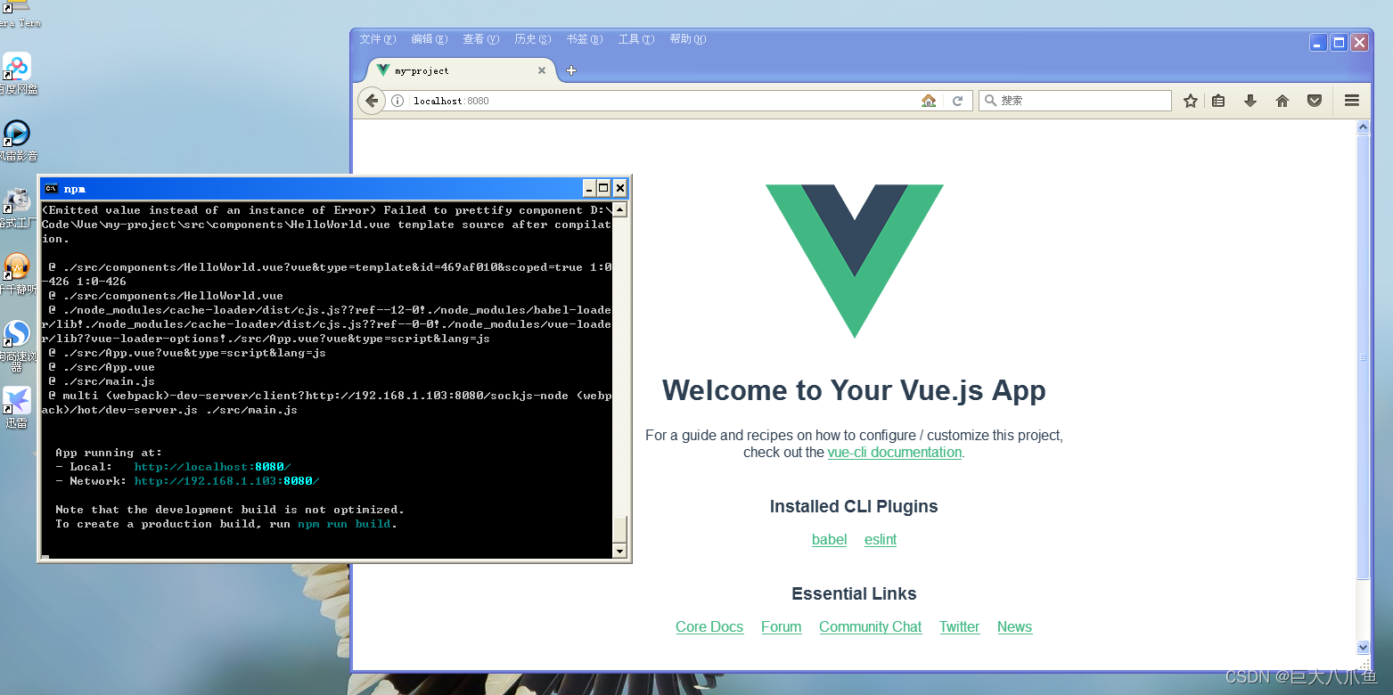Reload the localhost:8080 page
1393x695 pixels.
[957, 101]
